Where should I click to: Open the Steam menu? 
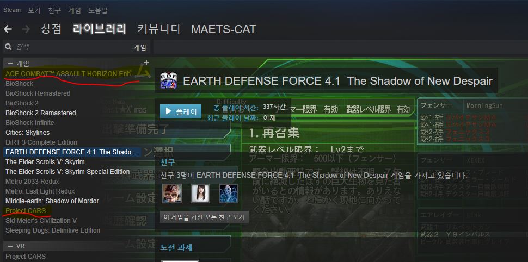(x=12, y=10)
